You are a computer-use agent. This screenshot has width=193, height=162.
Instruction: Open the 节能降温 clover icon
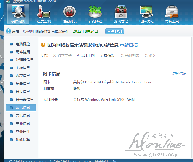point(95,12)
